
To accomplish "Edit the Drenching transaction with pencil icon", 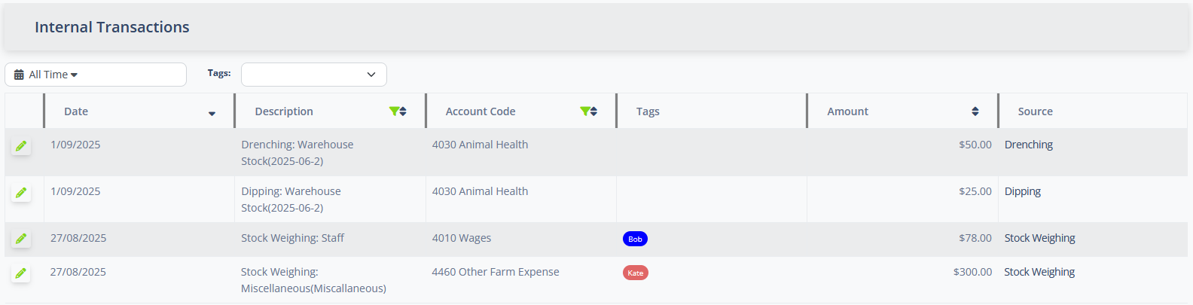I will [21, 146].
